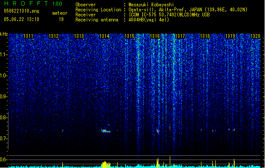This screenshot has width=265, height=168.
Task: Click the 1313 time marker
Action: point(79,36)
